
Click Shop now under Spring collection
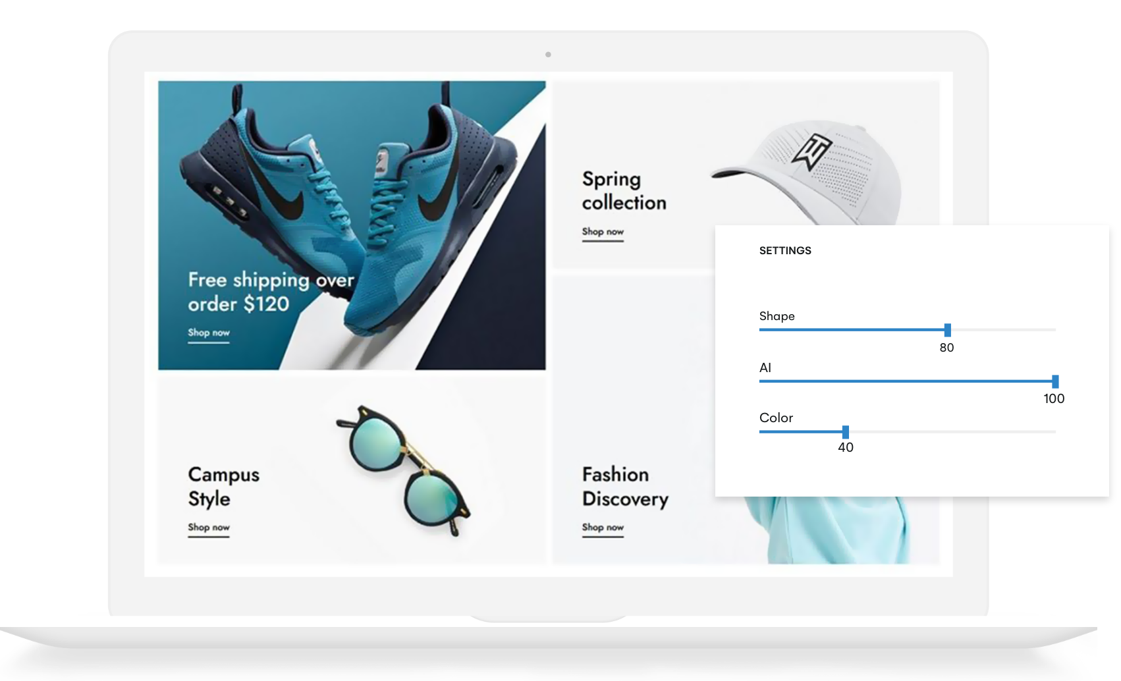[603, 232]
